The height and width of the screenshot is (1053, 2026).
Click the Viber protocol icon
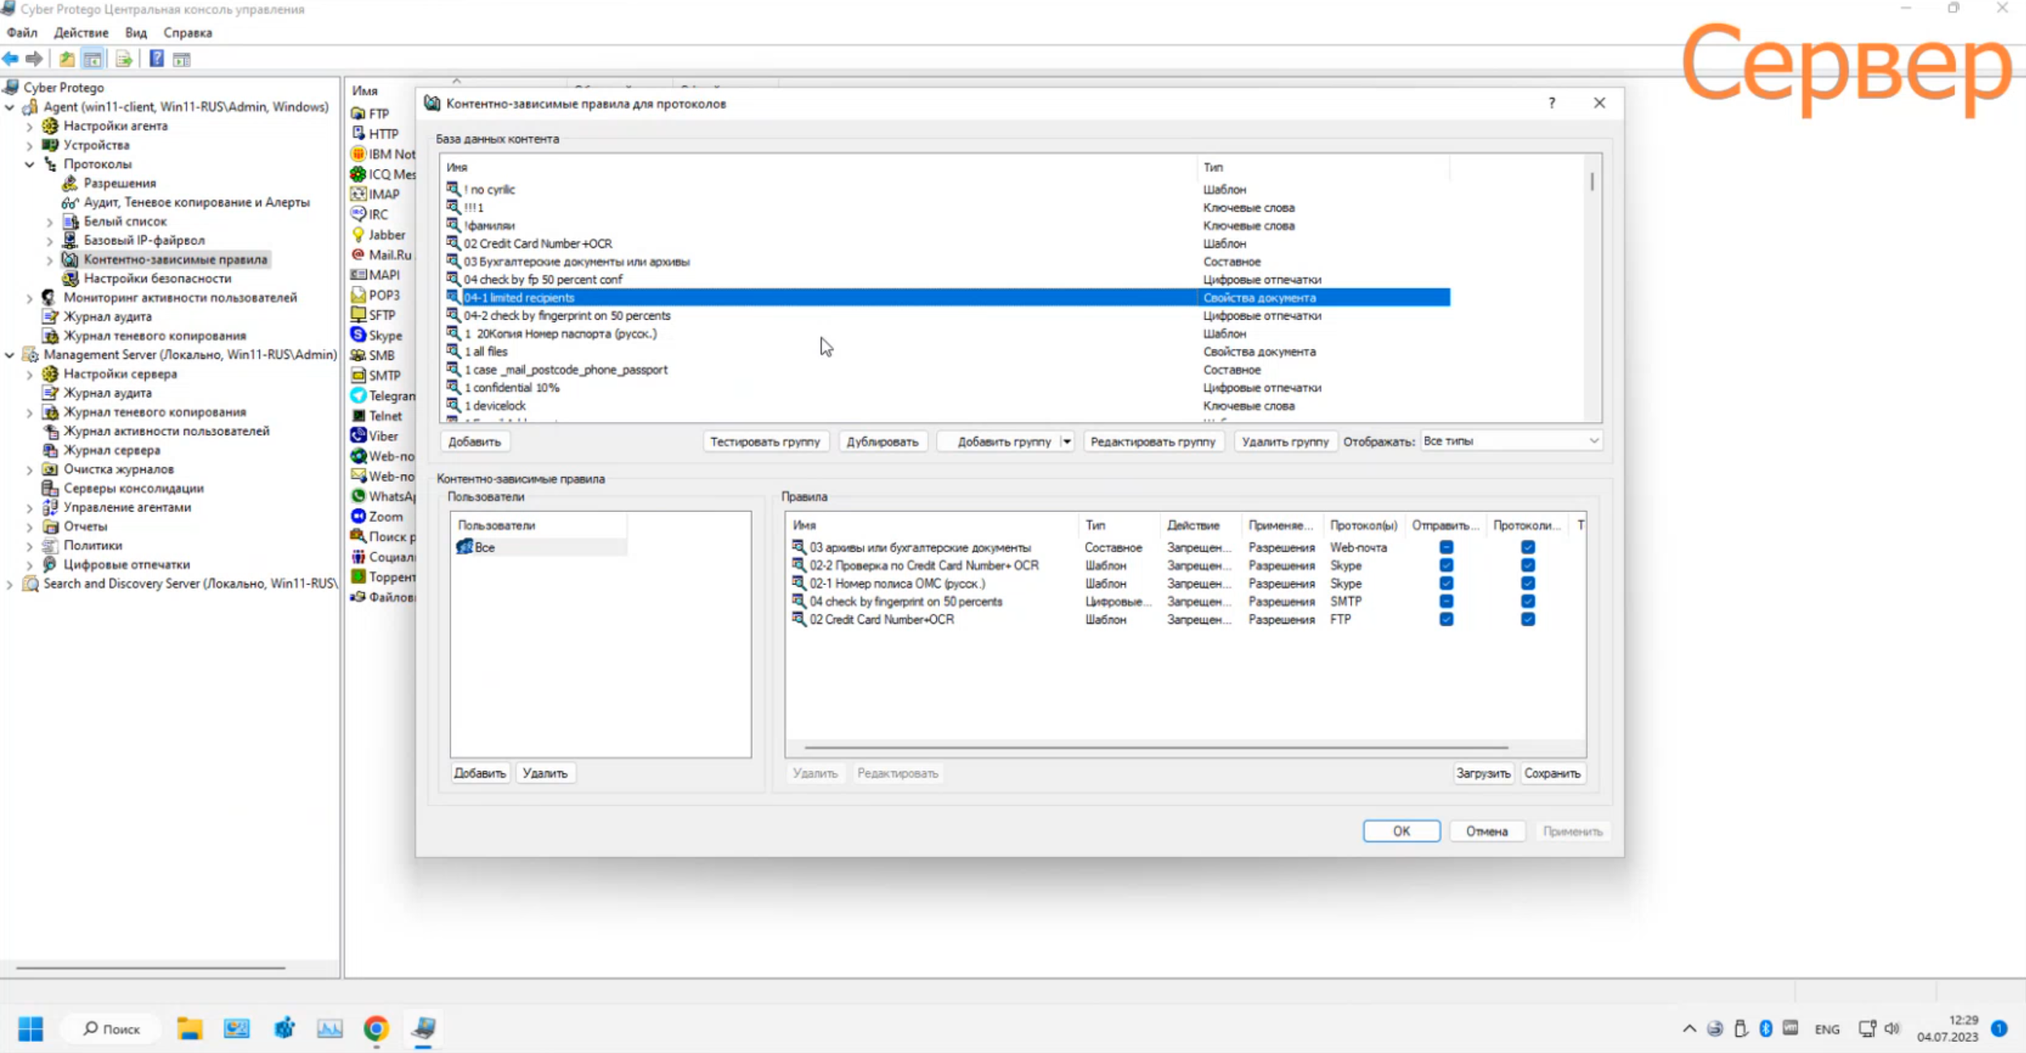point(358,436)
